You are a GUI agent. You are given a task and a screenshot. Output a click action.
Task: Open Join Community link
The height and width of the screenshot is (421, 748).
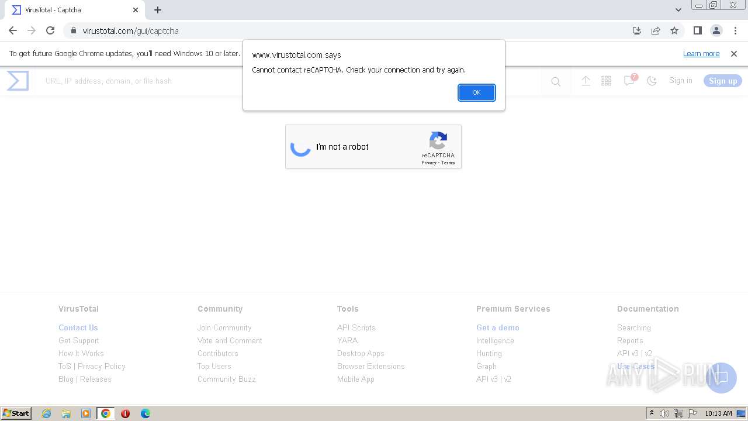coord(224,328)
